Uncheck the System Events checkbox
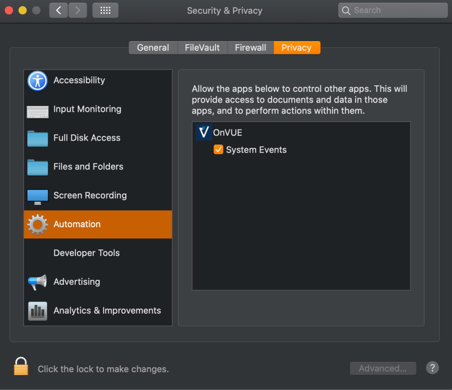The image size is (452, 390). [218, 150]
